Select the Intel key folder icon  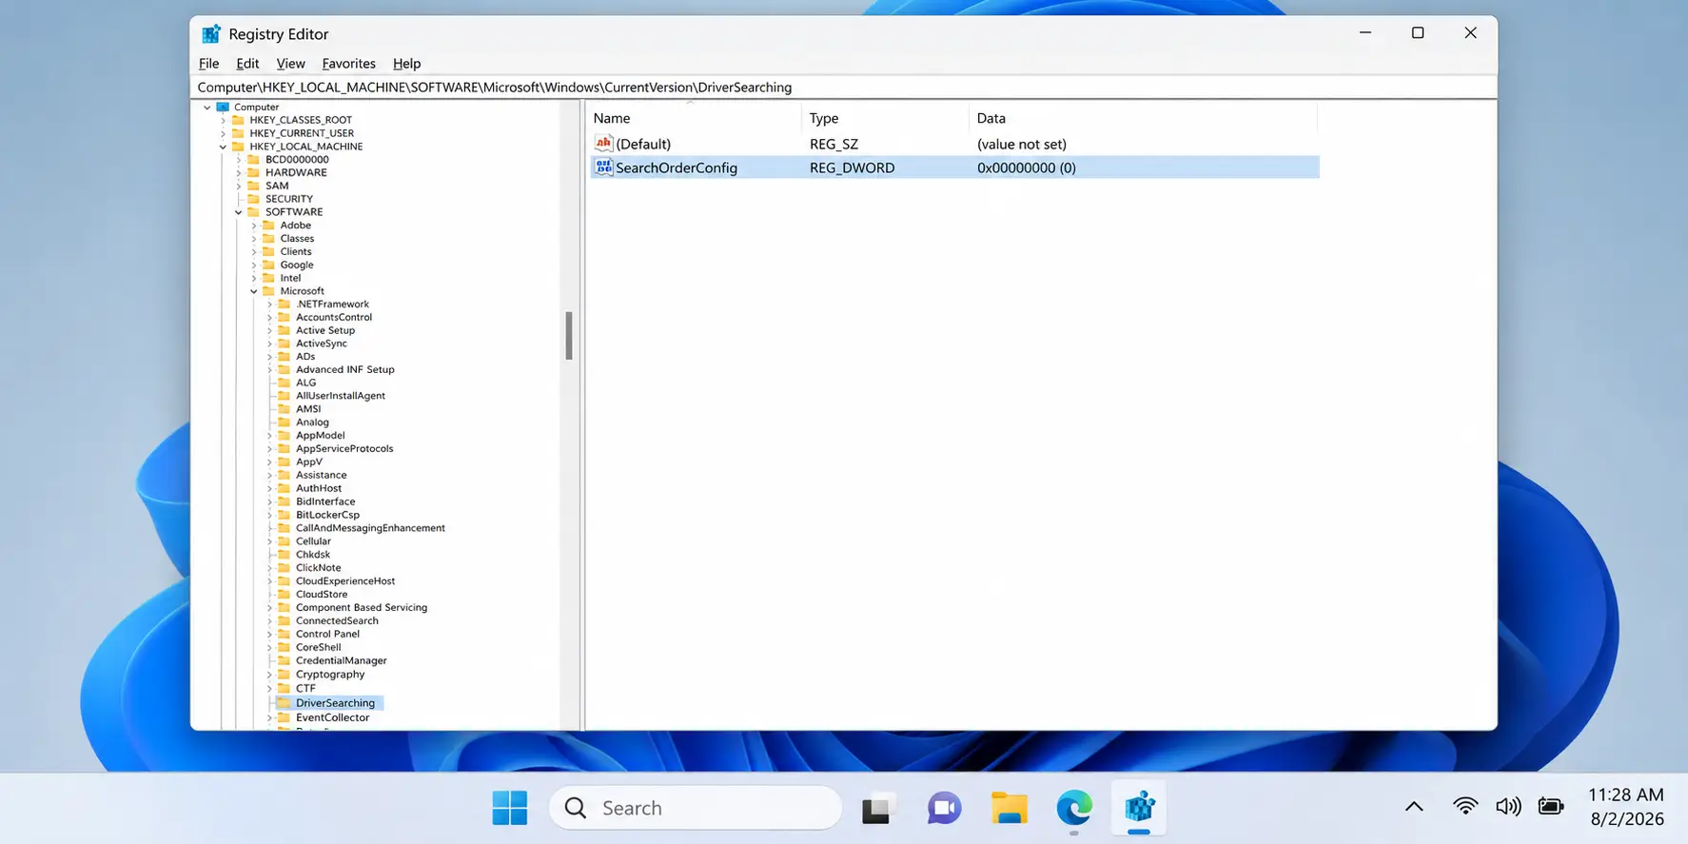coord(268,278)
